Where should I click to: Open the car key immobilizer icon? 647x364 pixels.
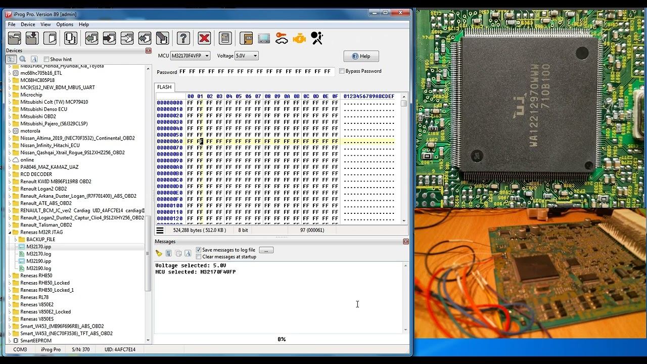(x=282, y=38)
